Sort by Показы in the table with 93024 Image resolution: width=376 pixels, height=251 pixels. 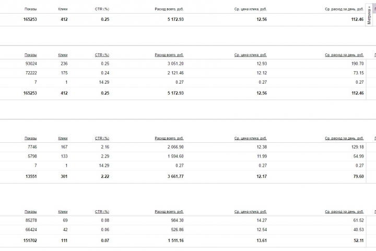[x=31, y=55]
